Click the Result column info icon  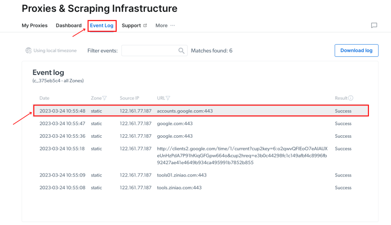coord(351,98)
